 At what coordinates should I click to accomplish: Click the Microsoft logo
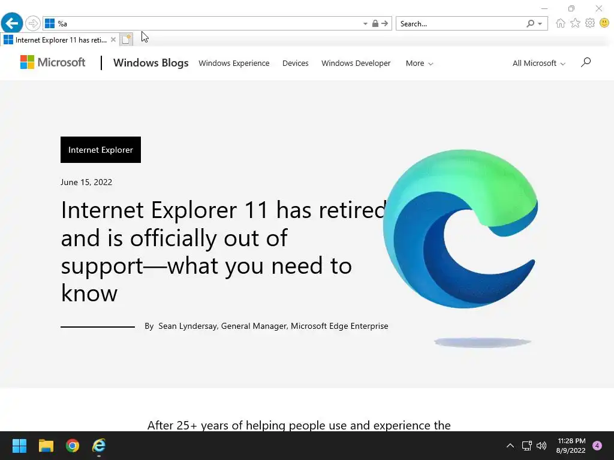[53, 62]
